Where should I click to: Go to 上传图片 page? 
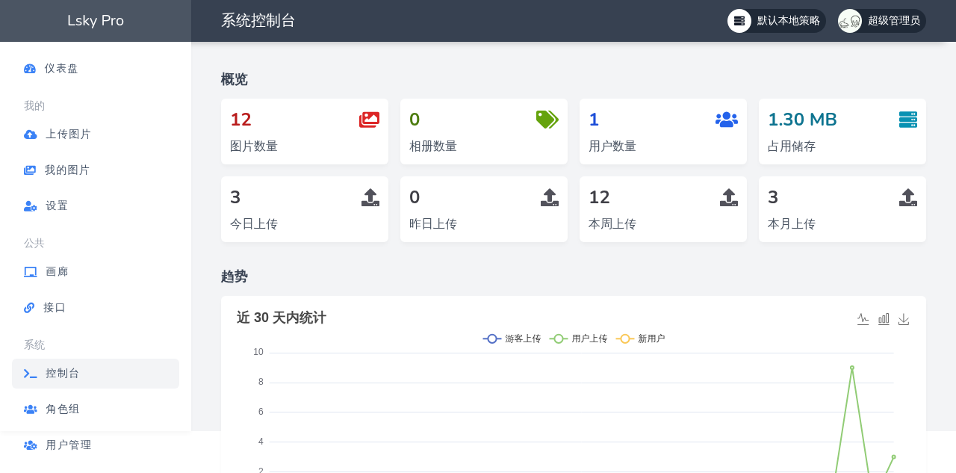(96, 135)
